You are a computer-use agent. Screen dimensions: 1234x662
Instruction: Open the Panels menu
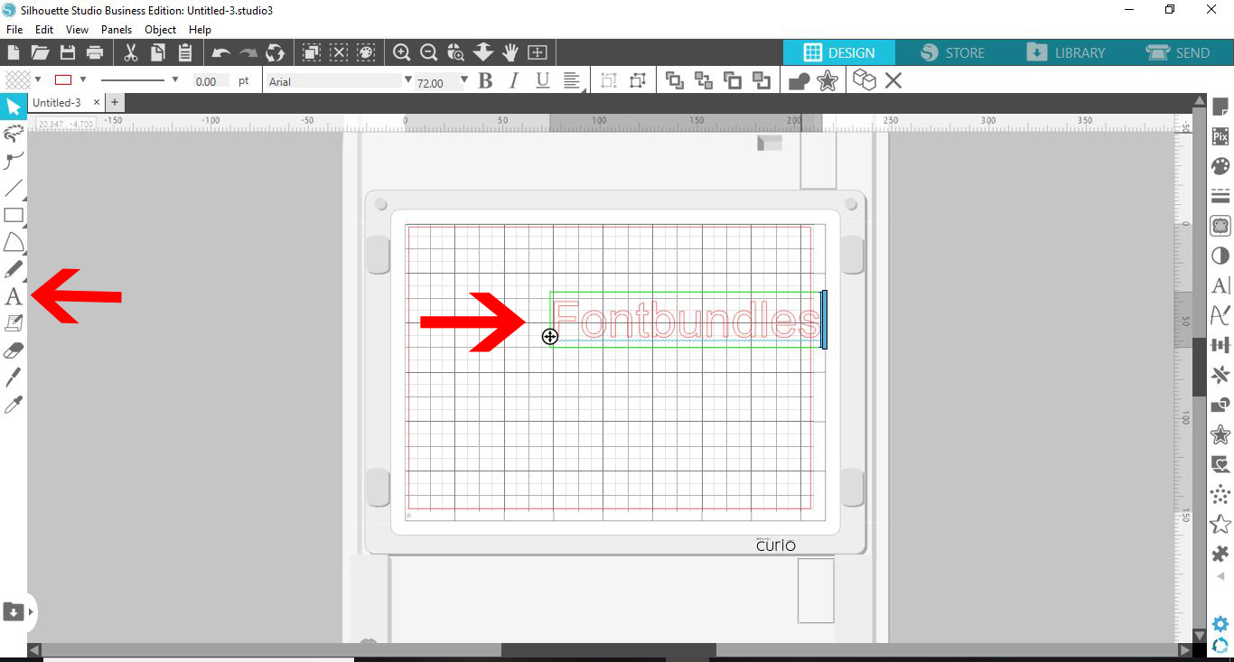tap(117, 30)
